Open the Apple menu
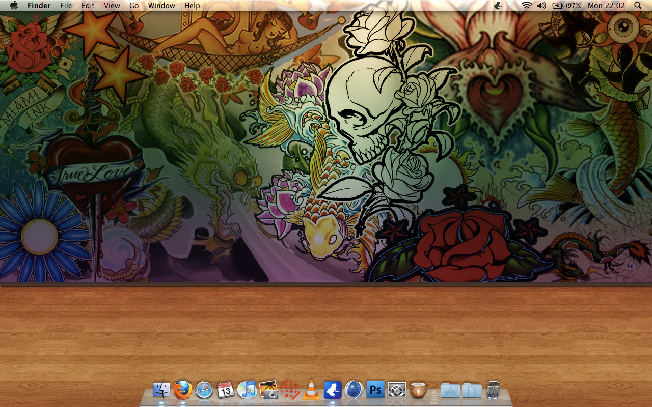 pyautogui.click(x=14, y=5)
